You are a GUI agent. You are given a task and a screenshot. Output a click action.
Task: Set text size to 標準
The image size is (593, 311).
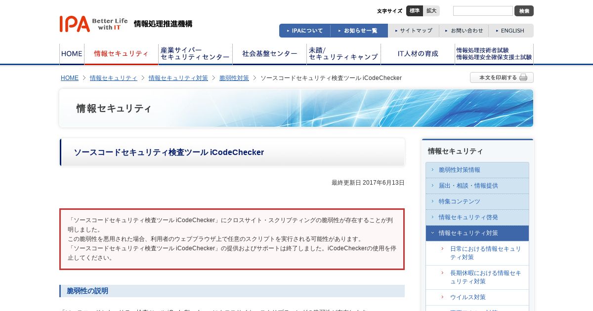click(415, 11)
